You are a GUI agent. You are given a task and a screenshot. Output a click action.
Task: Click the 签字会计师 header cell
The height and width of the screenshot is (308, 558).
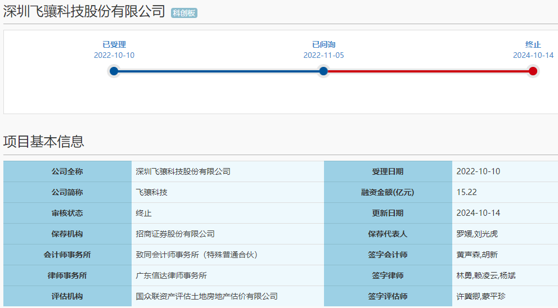tap(388, 255)
